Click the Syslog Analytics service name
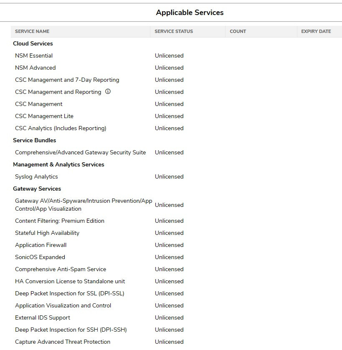 pos(36,177)
